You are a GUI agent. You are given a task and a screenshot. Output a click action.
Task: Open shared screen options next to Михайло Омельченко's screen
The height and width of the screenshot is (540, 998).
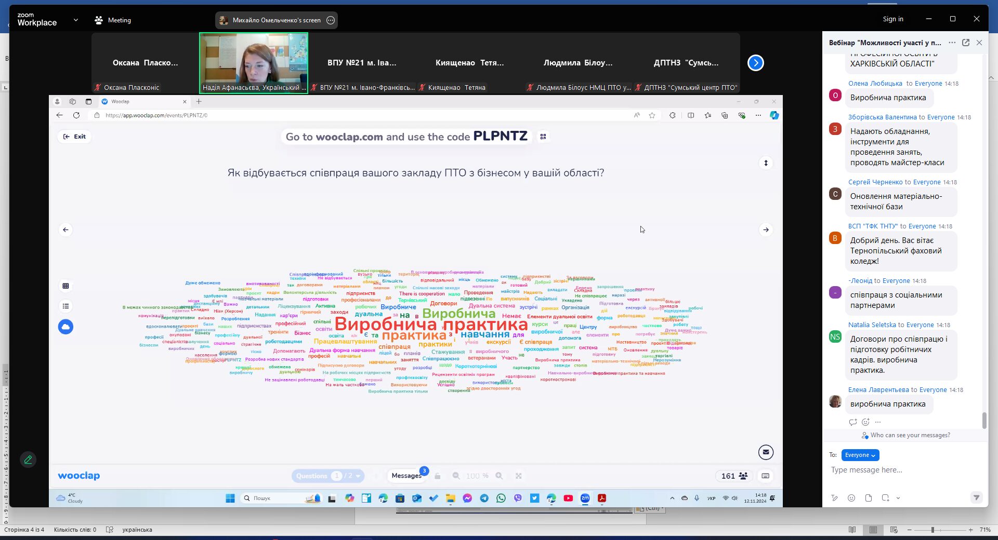point(331,20)
